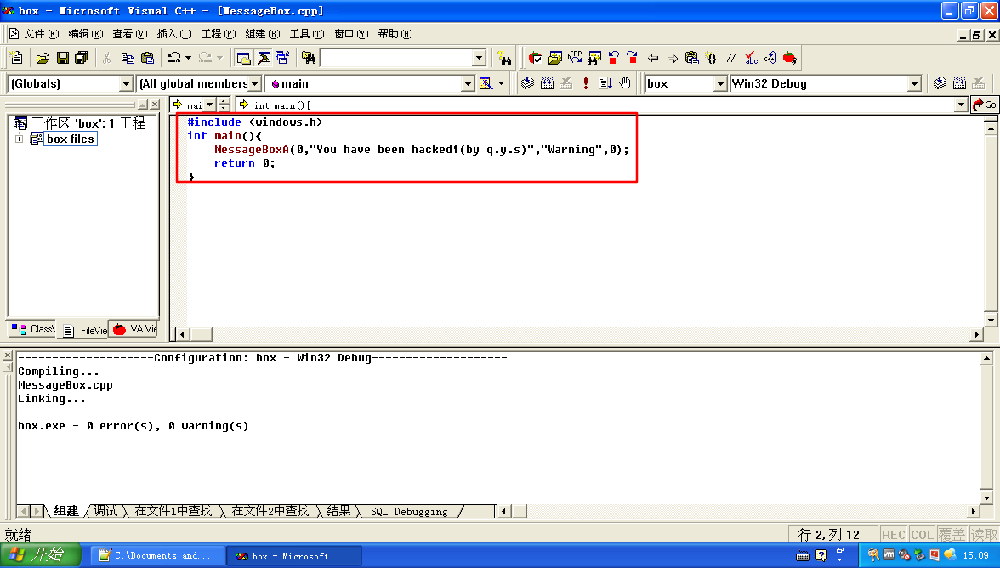Switch to the C:\Documents and... taskbar window
This screenshot has height=568, width=1000.
(x=156, y=556)
